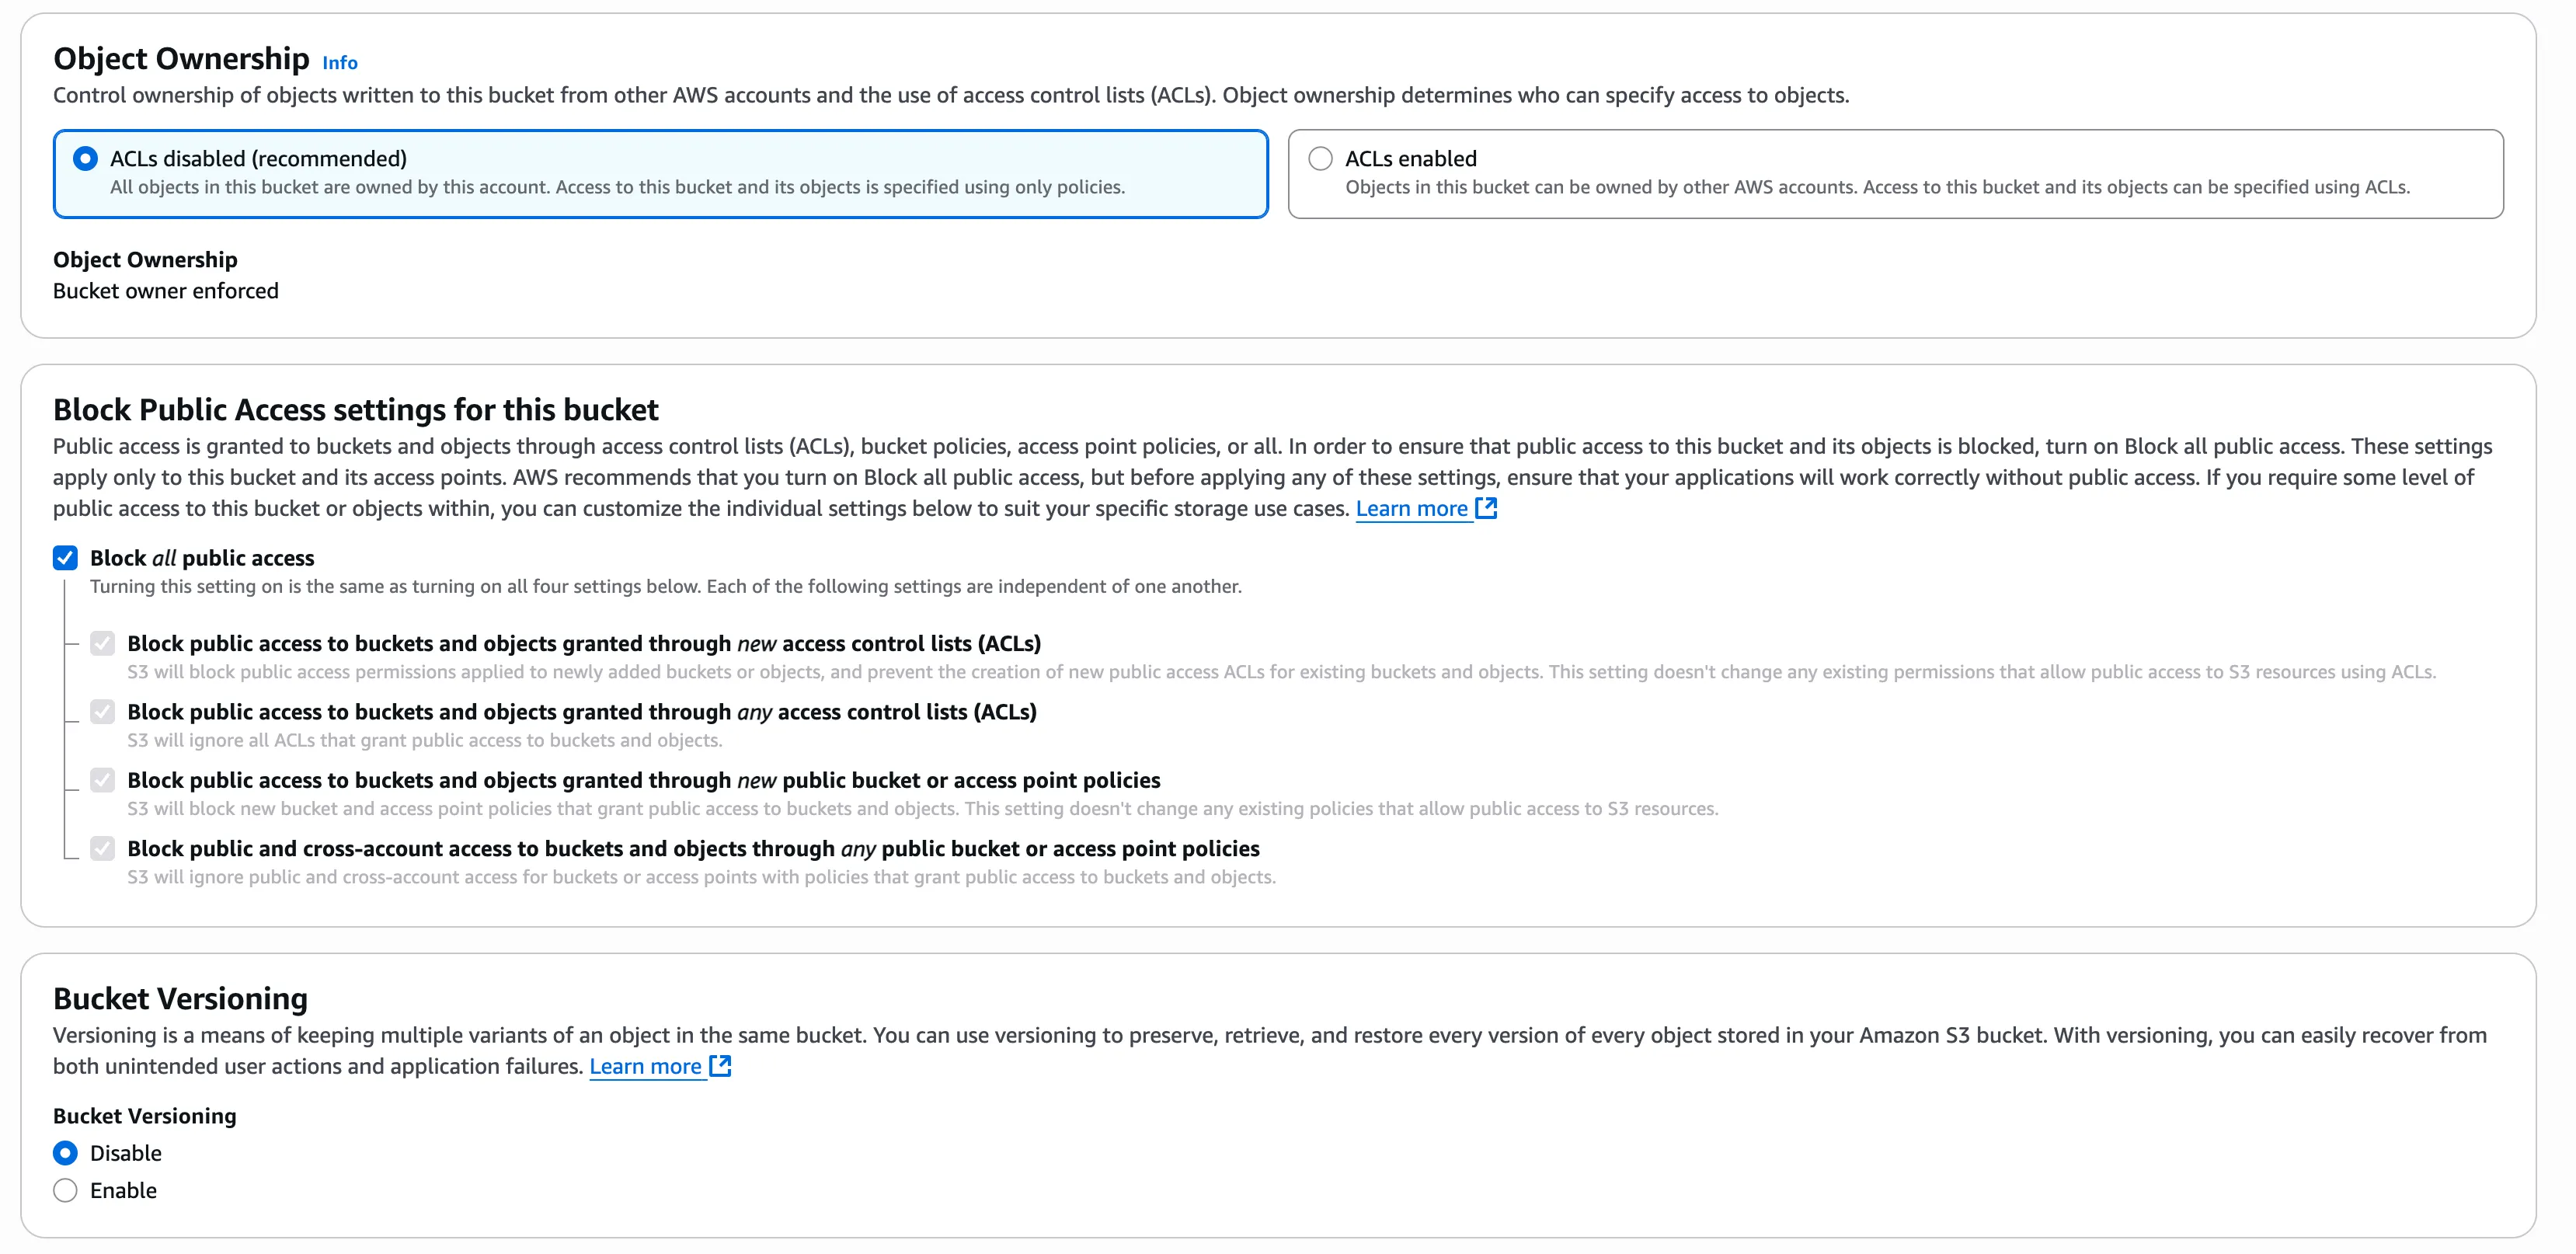Viewport: 2576px width, 1254px height.
Task: Click external-link icon after Block Public Access Learn more
Action: click(1486, 508)
